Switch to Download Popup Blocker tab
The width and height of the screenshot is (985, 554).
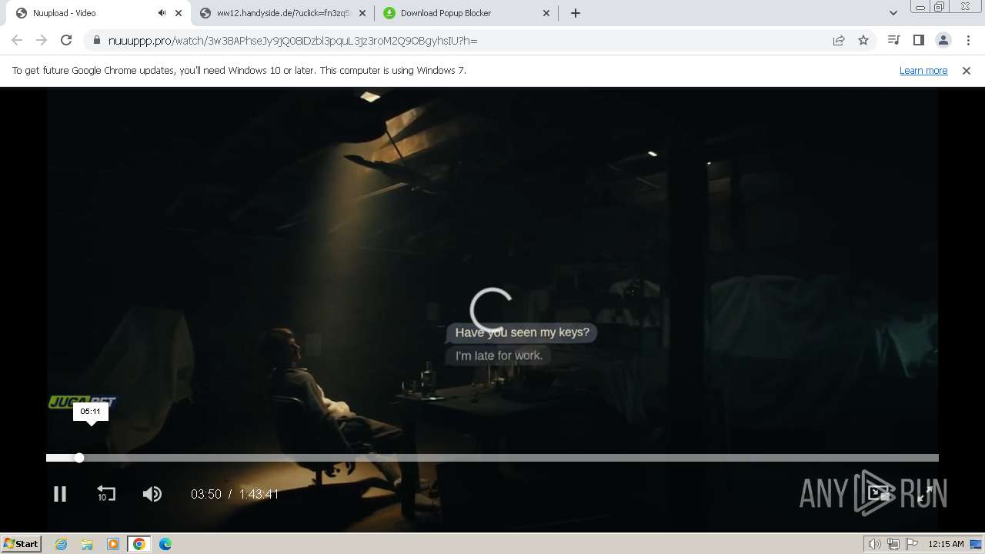(x=466, y=13)
